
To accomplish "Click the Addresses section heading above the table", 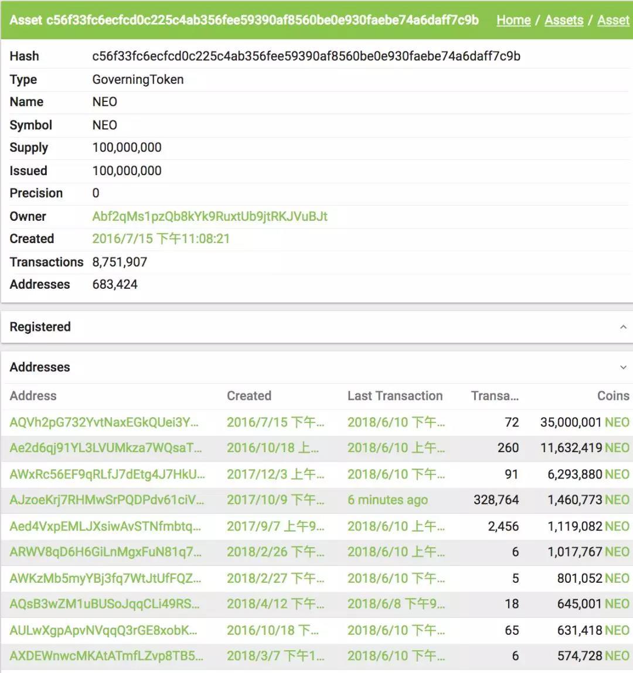I will (39, 367).
